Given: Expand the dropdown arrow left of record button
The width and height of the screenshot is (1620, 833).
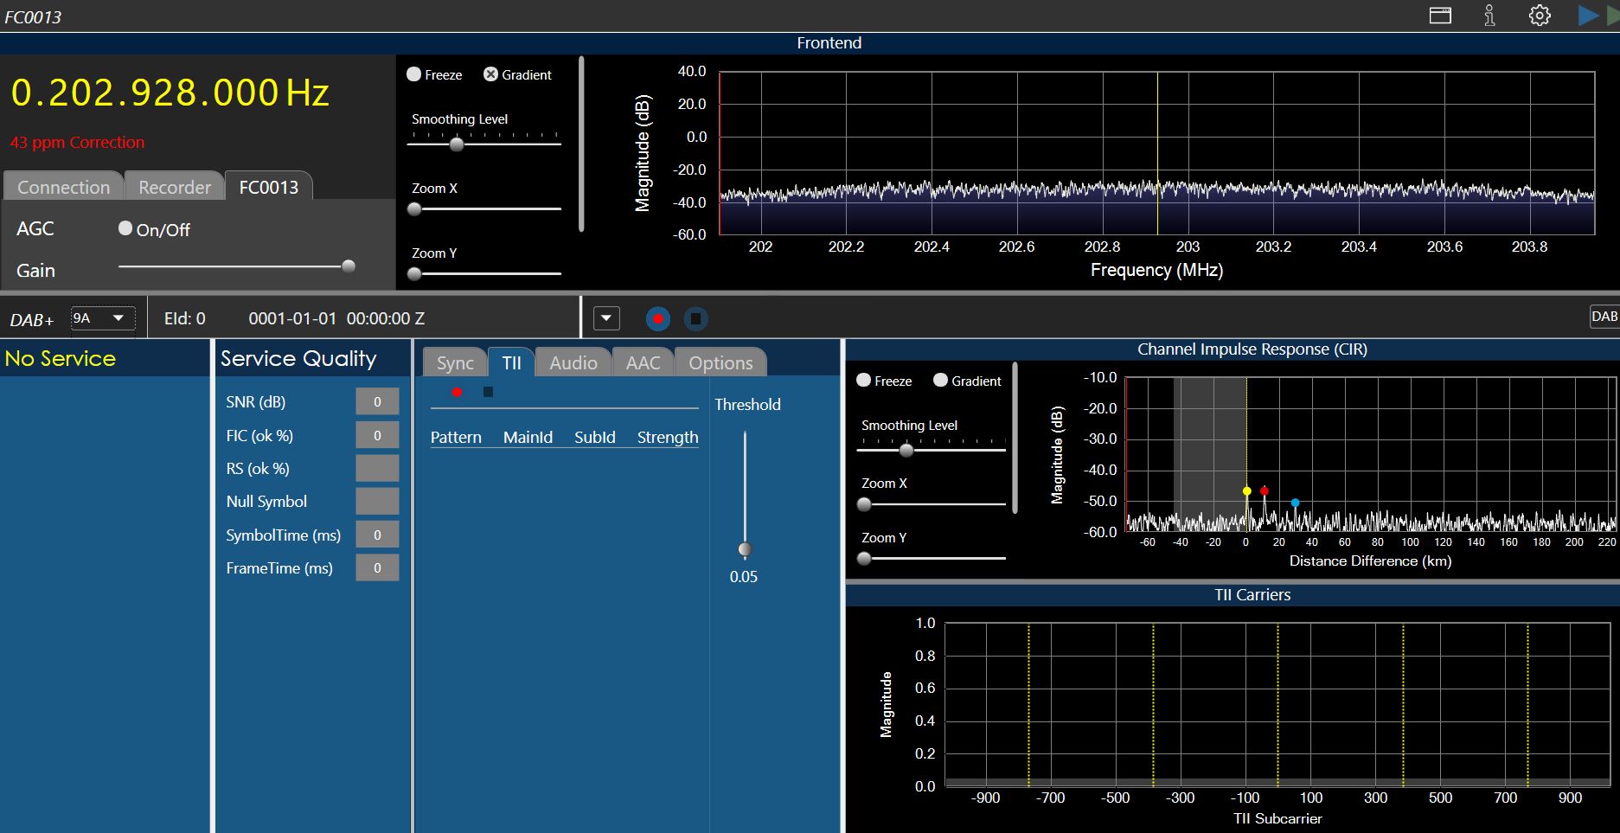Looking at the screenshot, I should (606, 319).
